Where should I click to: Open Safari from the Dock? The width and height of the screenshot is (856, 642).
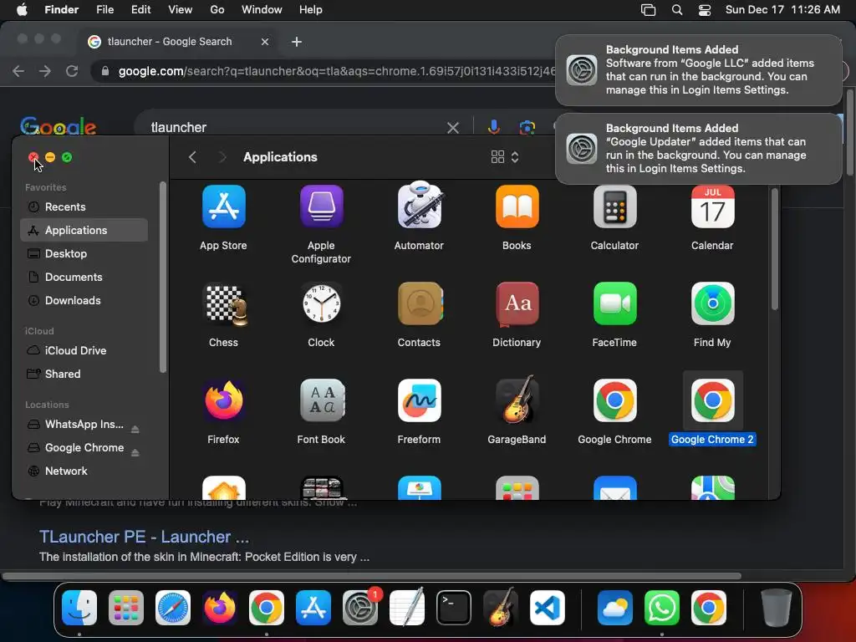(172, 608)
